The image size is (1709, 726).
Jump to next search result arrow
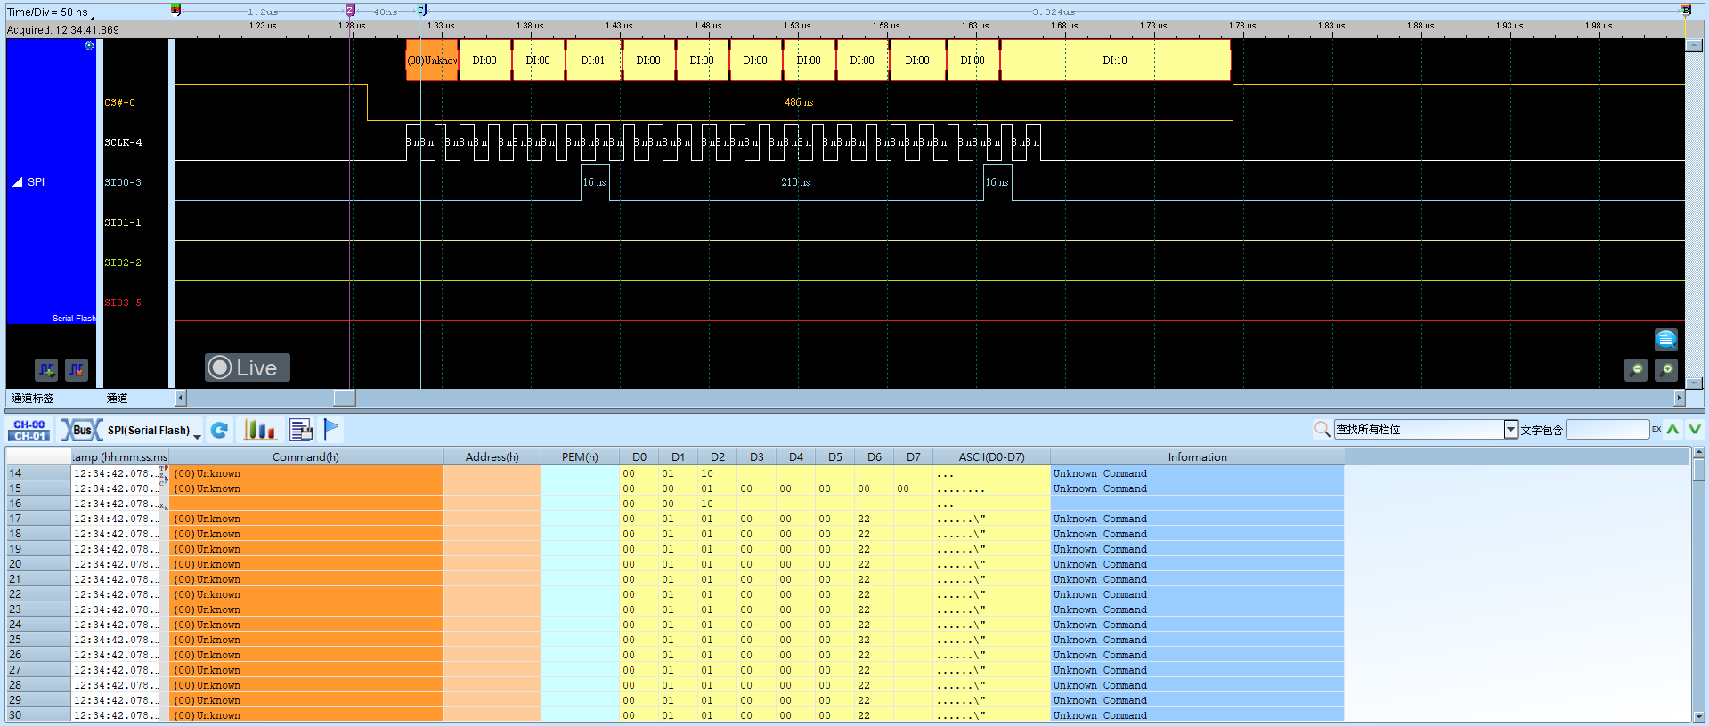coord(1695,430)
